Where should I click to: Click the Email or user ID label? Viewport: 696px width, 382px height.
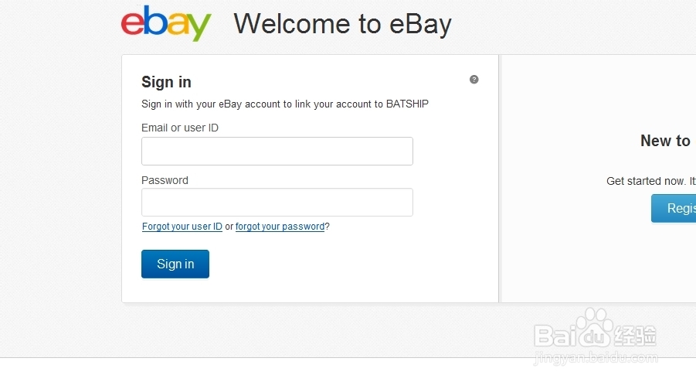point(180,128)
